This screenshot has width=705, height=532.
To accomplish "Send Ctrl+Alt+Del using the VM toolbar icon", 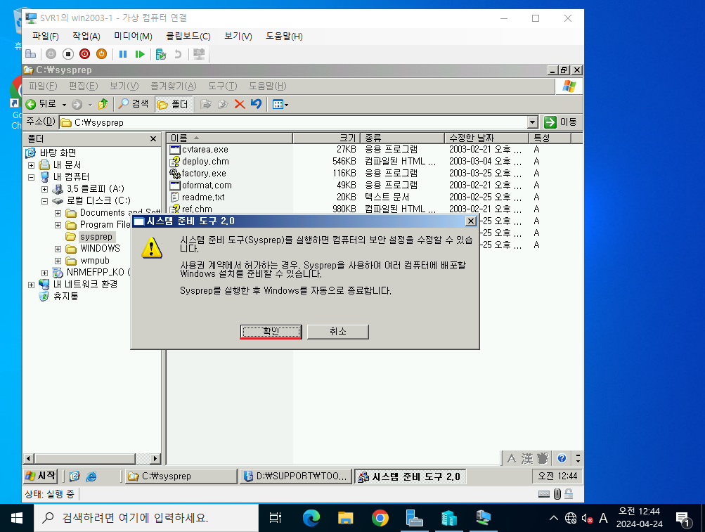I will click(30, 54).
